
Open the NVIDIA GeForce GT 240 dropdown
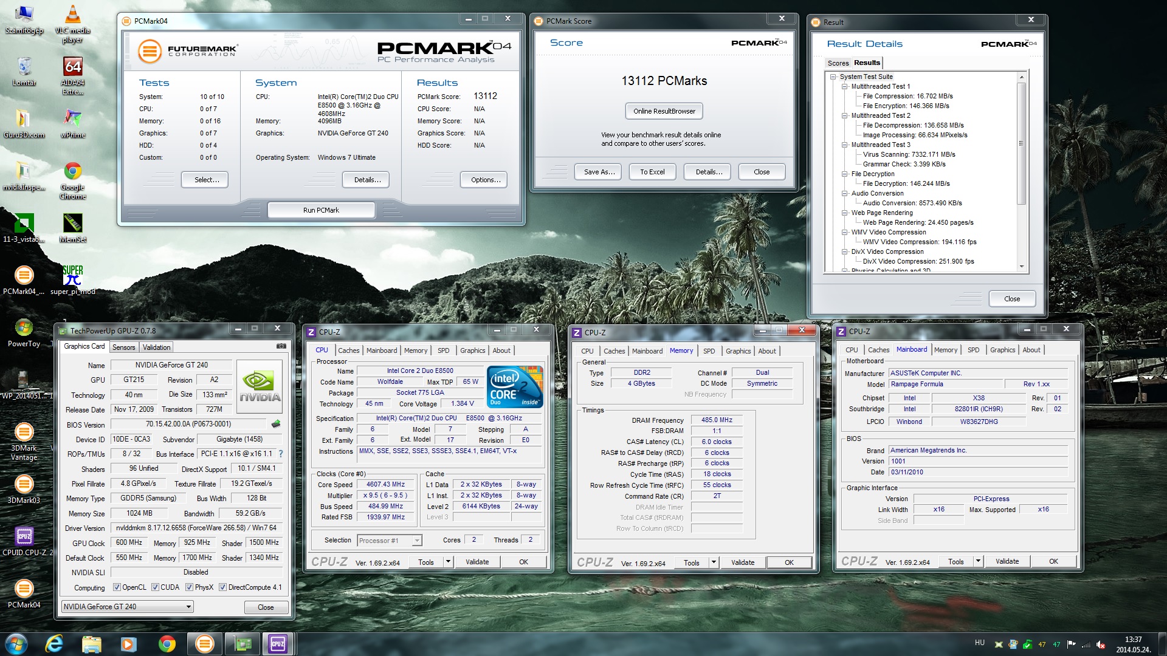coord(128,607)
